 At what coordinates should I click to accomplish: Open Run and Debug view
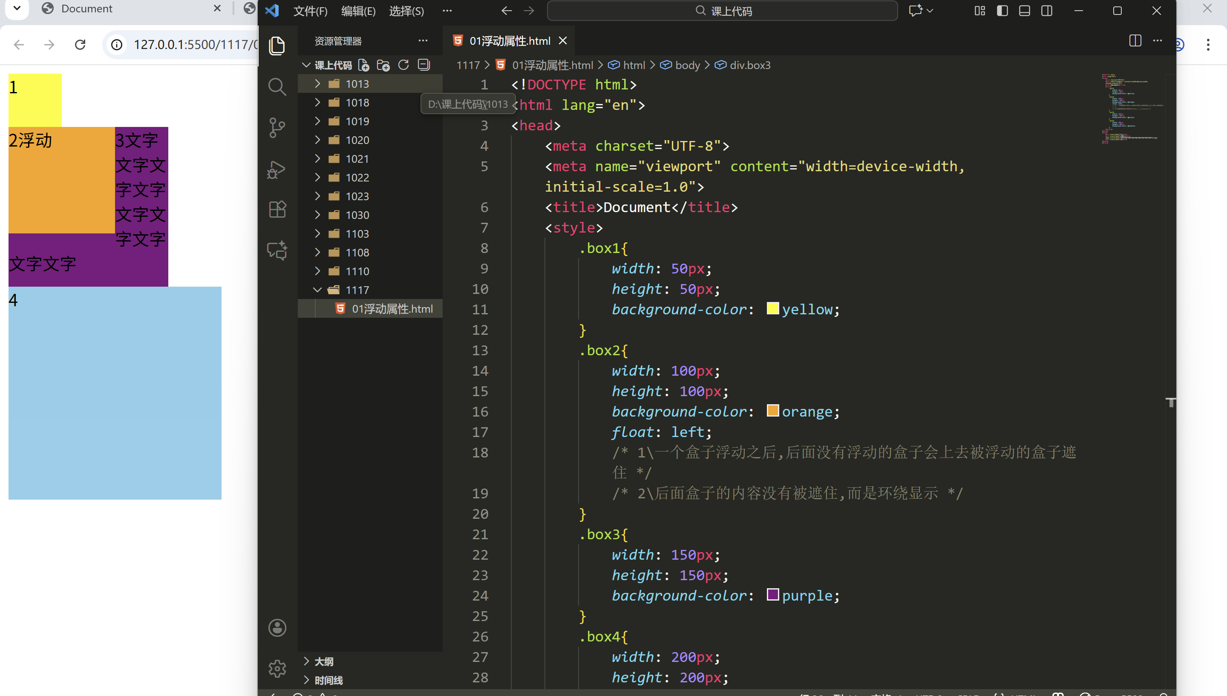[x=277, y=169]
